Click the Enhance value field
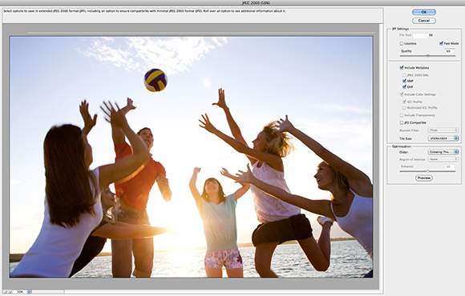Viewport: 465px width, 296px height. pyautogui.click(x=450, y=166)
